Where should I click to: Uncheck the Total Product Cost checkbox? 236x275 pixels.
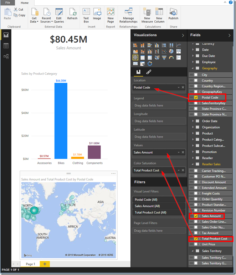(x=196, y=239)
